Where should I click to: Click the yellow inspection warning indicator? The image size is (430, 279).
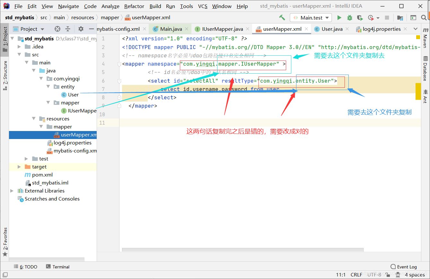click(418, 37)
